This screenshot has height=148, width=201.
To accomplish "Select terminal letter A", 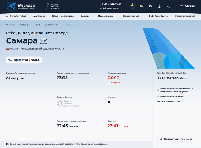I will tap(109, 102).
